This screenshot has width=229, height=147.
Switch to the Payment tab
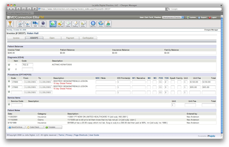click(x=70, y=38)
